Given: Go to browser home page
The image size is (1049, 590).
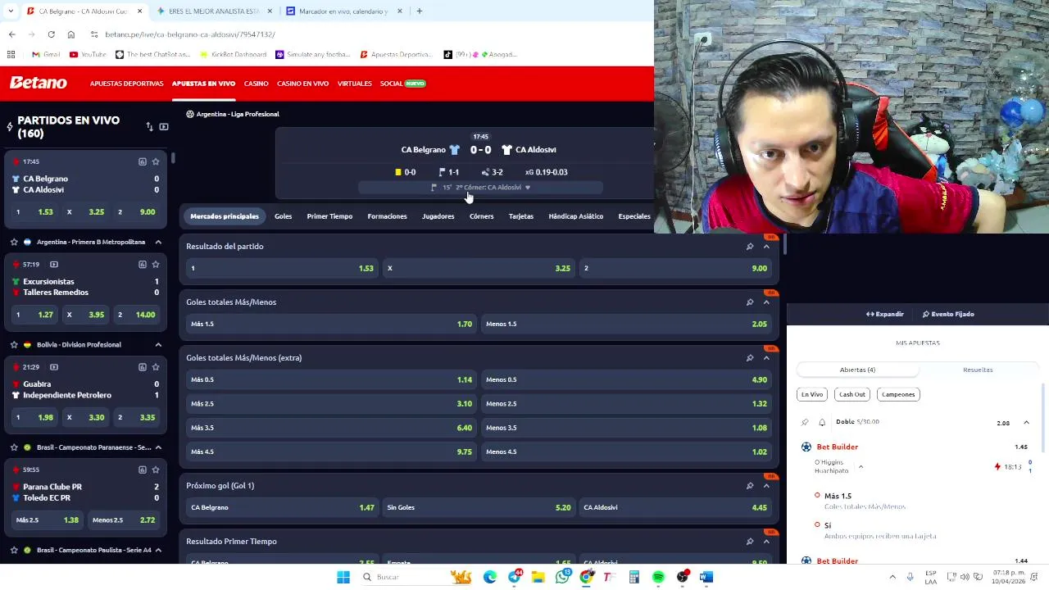Looking at the screenshot, I should [71, 34].
